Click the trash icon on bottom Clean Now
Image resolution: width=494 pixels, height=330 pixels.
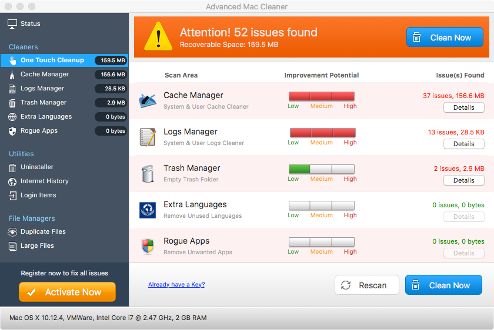pyautogui.click(x=416, y=285)
